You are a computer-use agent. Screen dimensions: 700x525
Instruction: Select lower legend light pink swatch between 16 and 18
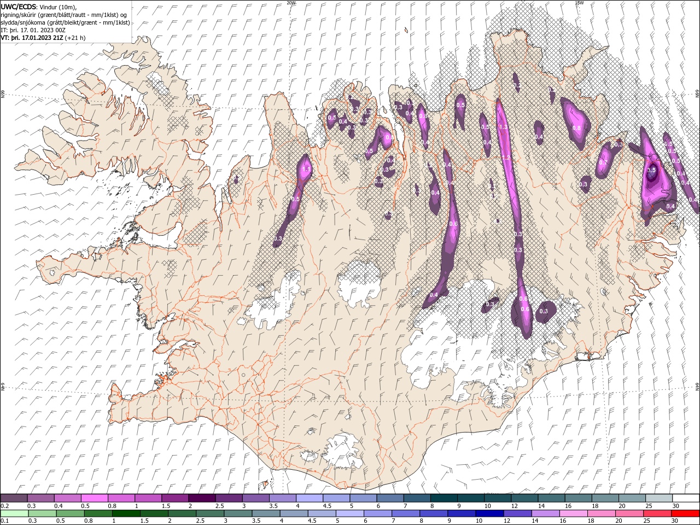click(x=573, y=514)
